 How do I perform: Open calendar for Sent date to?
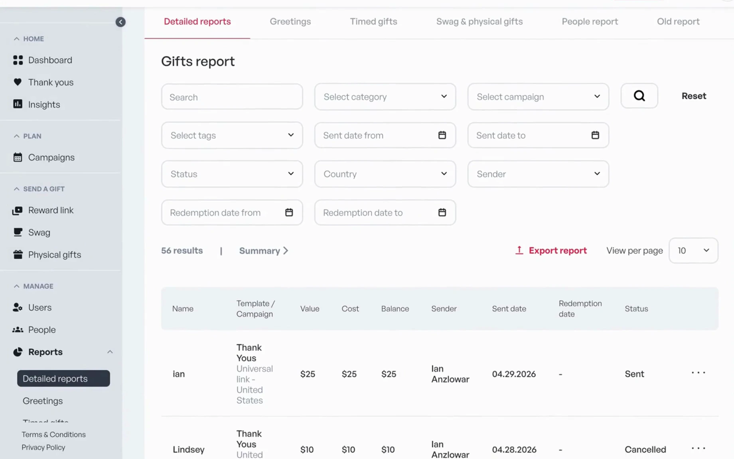tap(595, 135)
